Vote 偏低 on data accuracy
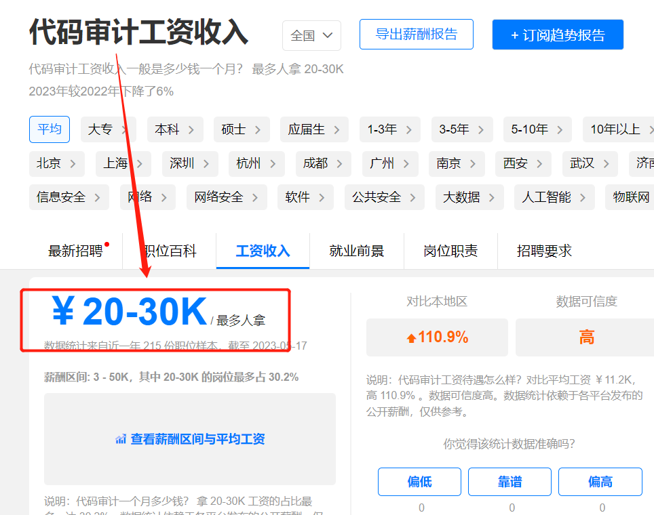 tap(419, 482)
